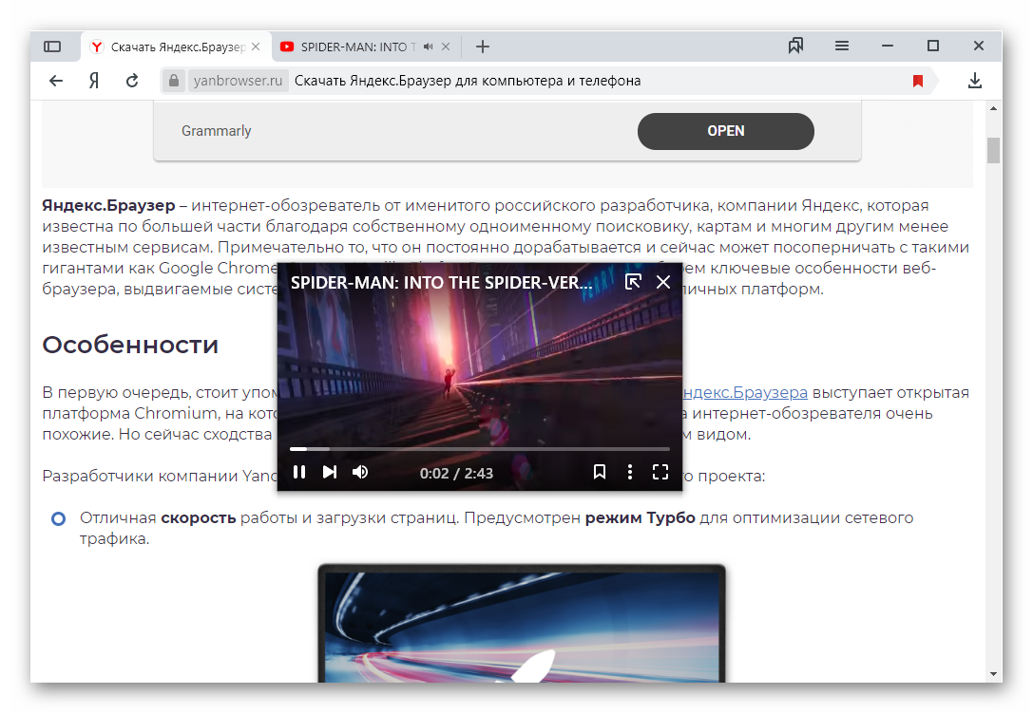The image size is (1033, 713).
Task: Save video with the player bookmark icon
Action: tap(600, 472)
